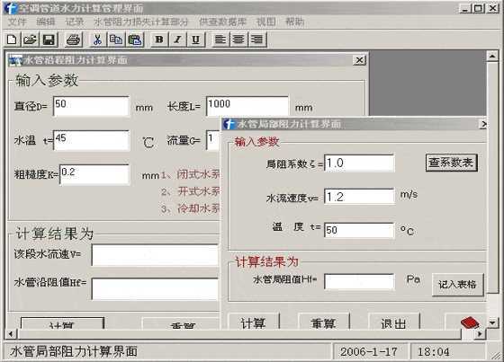Screen dimensions: 504x362
Task: Click the Cut scissors icon
Action: 97,40
